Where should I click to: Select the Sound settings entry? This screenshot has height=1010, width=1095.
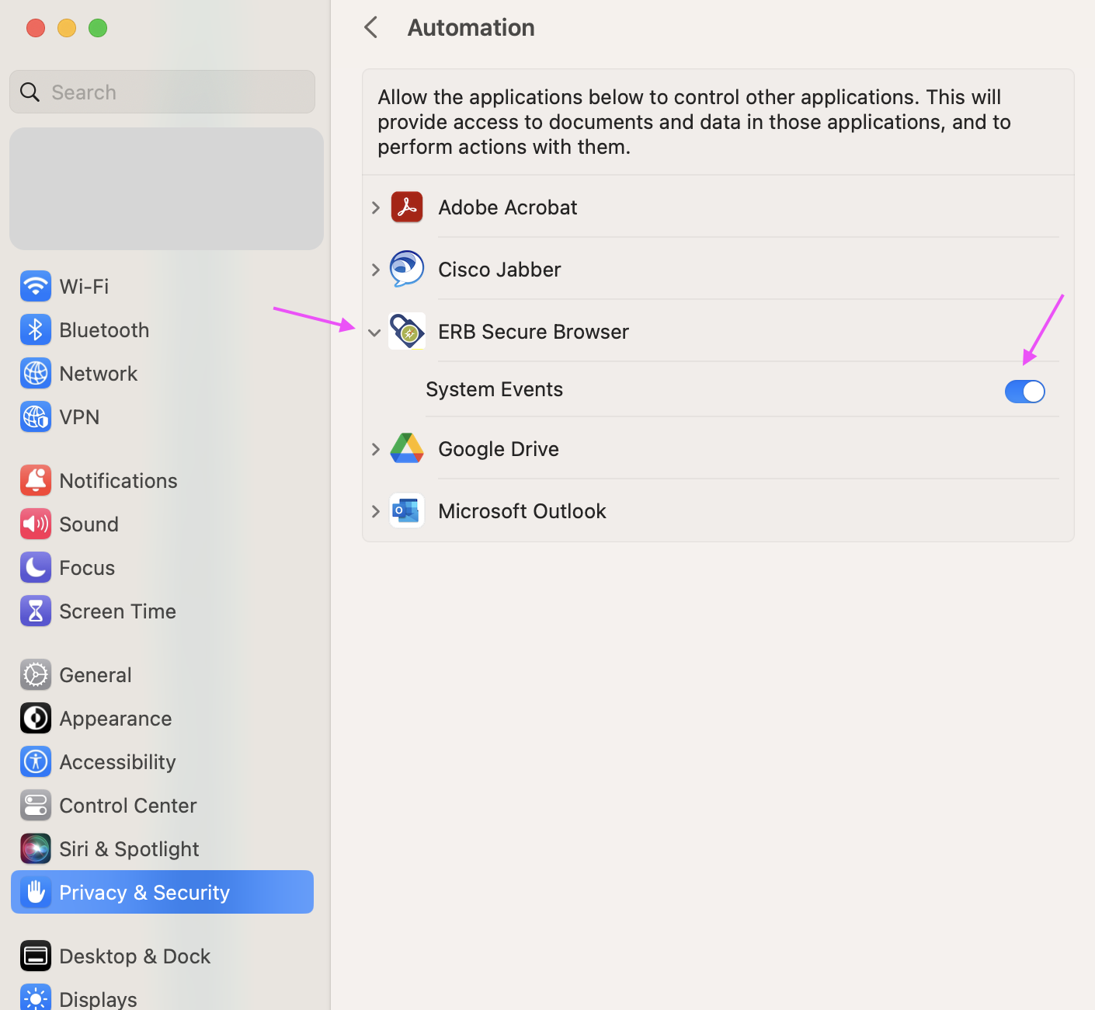[89, 524]
